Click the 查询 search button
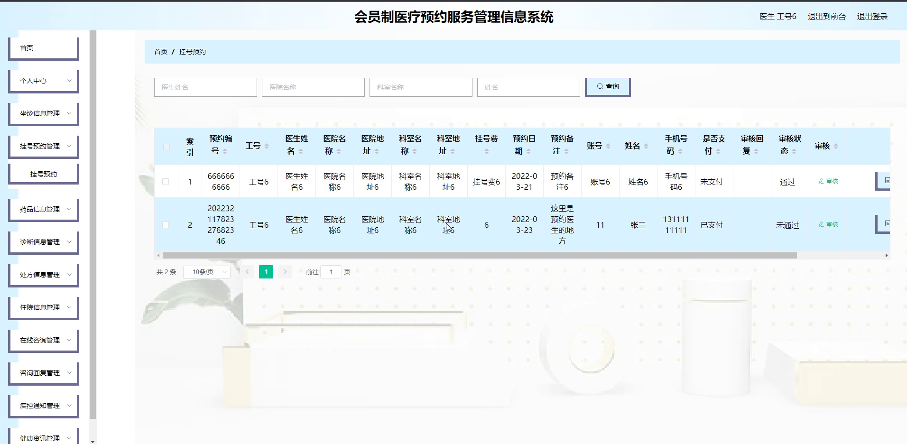This screenshot has width=907, height=444. [x=608, y=87]
